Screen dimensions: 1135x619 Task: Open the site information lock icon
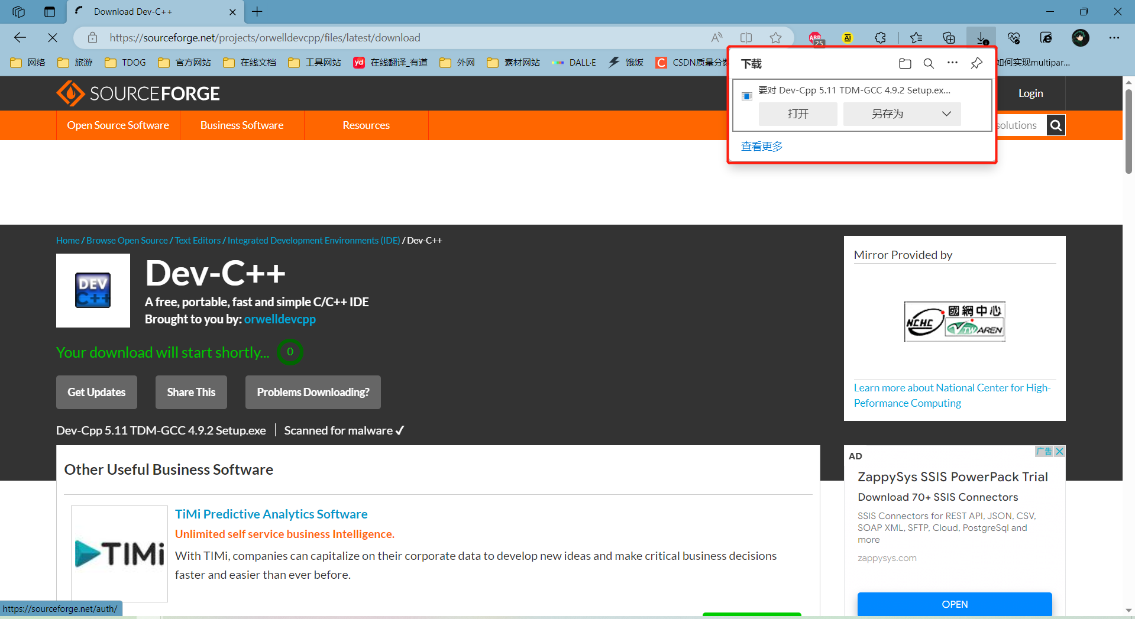pos(93,38)
